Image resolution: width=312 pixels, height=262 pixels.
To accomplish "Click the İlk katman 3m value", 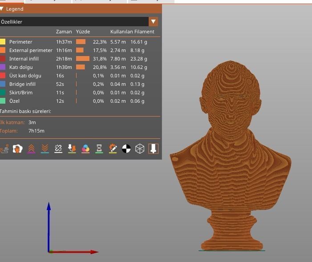I will coord(32,122).
